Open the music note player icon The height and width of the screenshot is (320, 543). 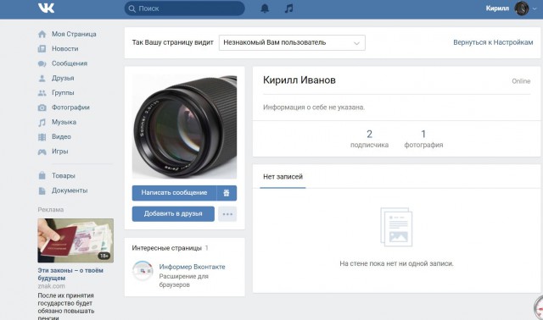(x=288, y=8)
